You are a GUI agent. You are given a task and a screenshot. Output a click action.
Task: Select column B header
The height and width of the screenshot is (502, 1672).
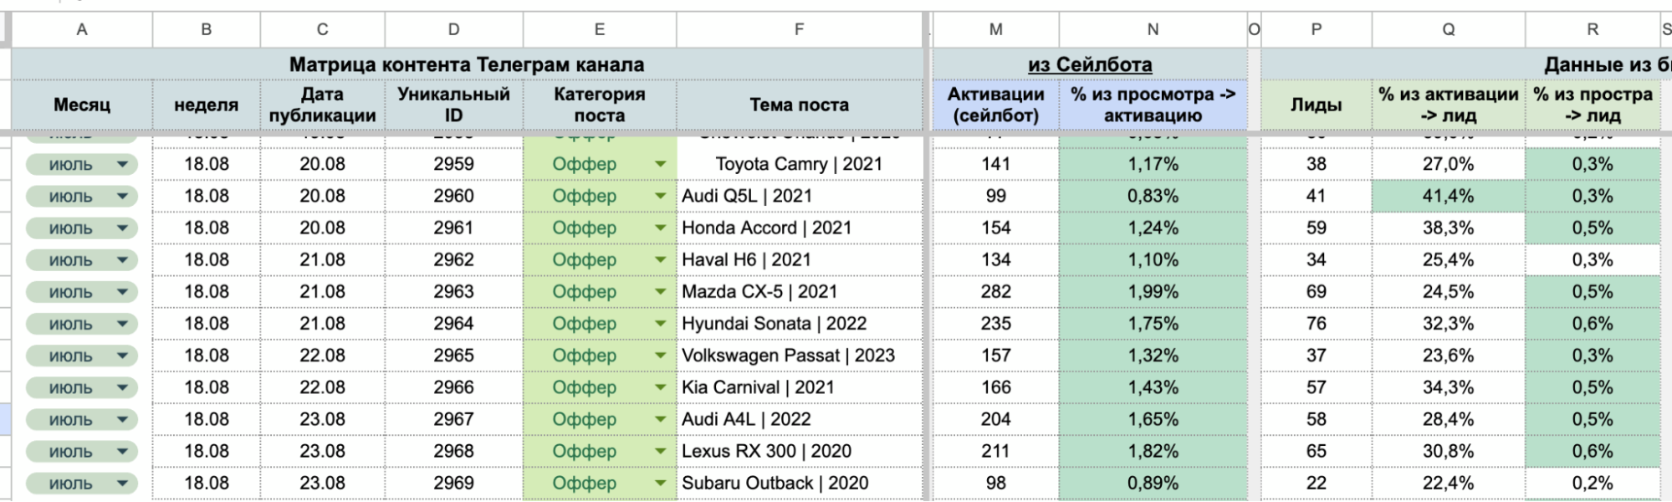click(x=207, y=29)
